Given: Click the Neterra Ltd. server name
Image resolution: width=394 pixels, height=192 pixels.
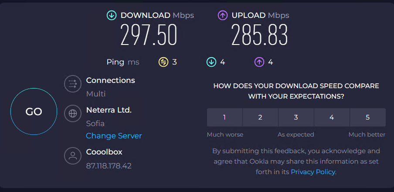Looking at the screenshot, I should 109,110.
